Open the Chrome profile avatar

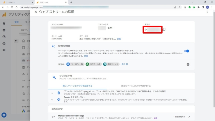tap(208, 7)
